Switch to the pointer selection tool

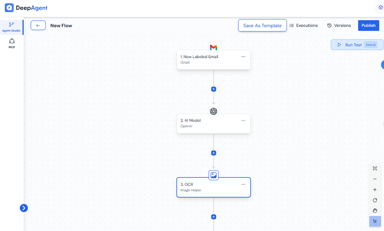coord(375,221)
